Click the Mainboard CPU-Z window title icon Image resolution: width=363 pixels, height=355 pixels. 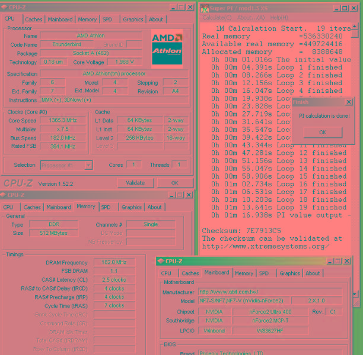coord(160,261)
